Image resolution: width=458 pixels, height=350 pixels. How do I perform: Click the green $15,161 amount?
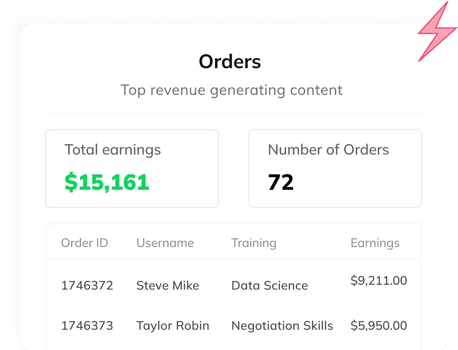pyautogui.click(x=107, y=183)
